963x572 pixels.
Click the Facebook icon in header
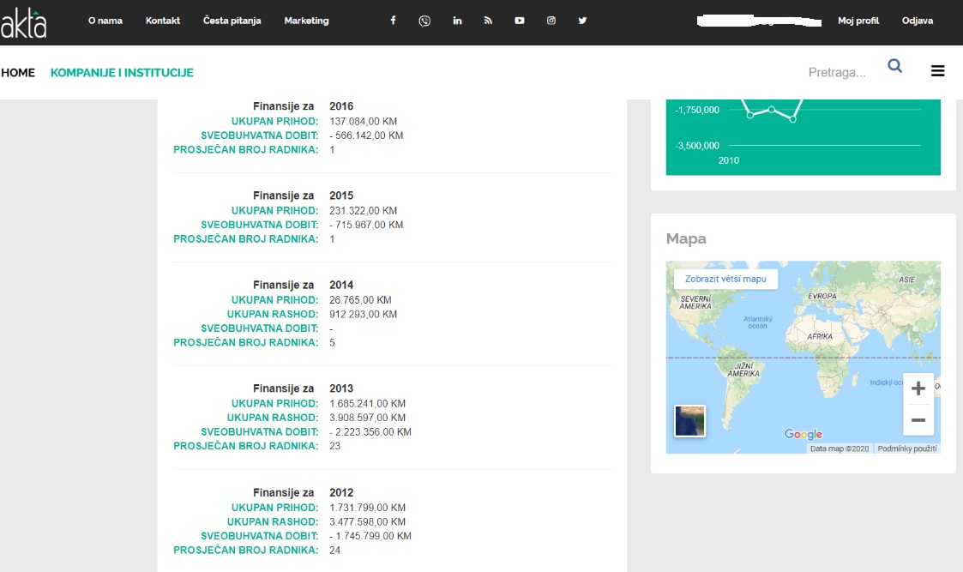point(393,21)
